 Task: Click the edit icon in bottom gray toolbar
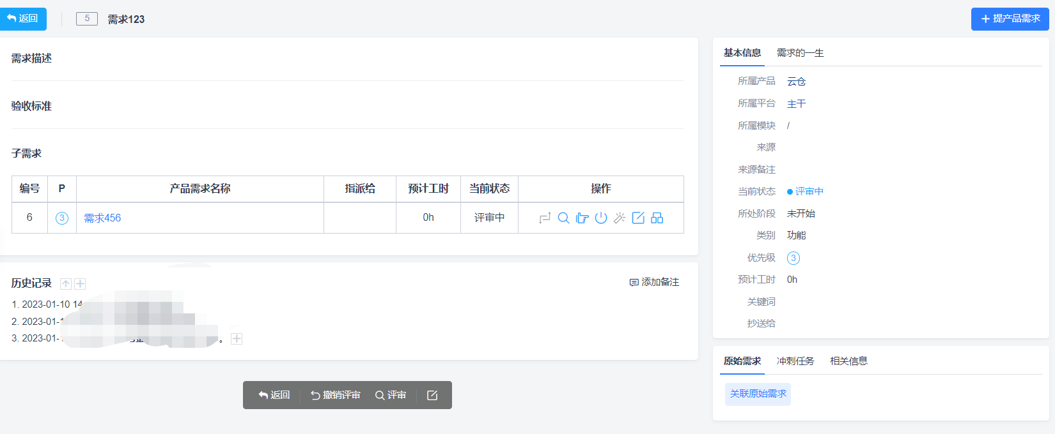tap(432, 395)
